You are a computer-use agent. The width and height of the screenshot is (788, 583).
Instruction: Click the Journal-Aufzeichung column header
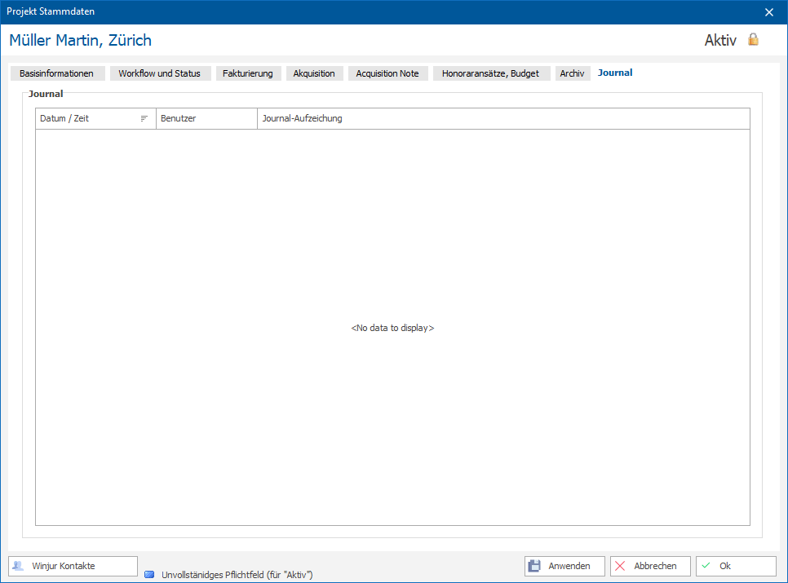pyautogui.click(x=503, y=118)
